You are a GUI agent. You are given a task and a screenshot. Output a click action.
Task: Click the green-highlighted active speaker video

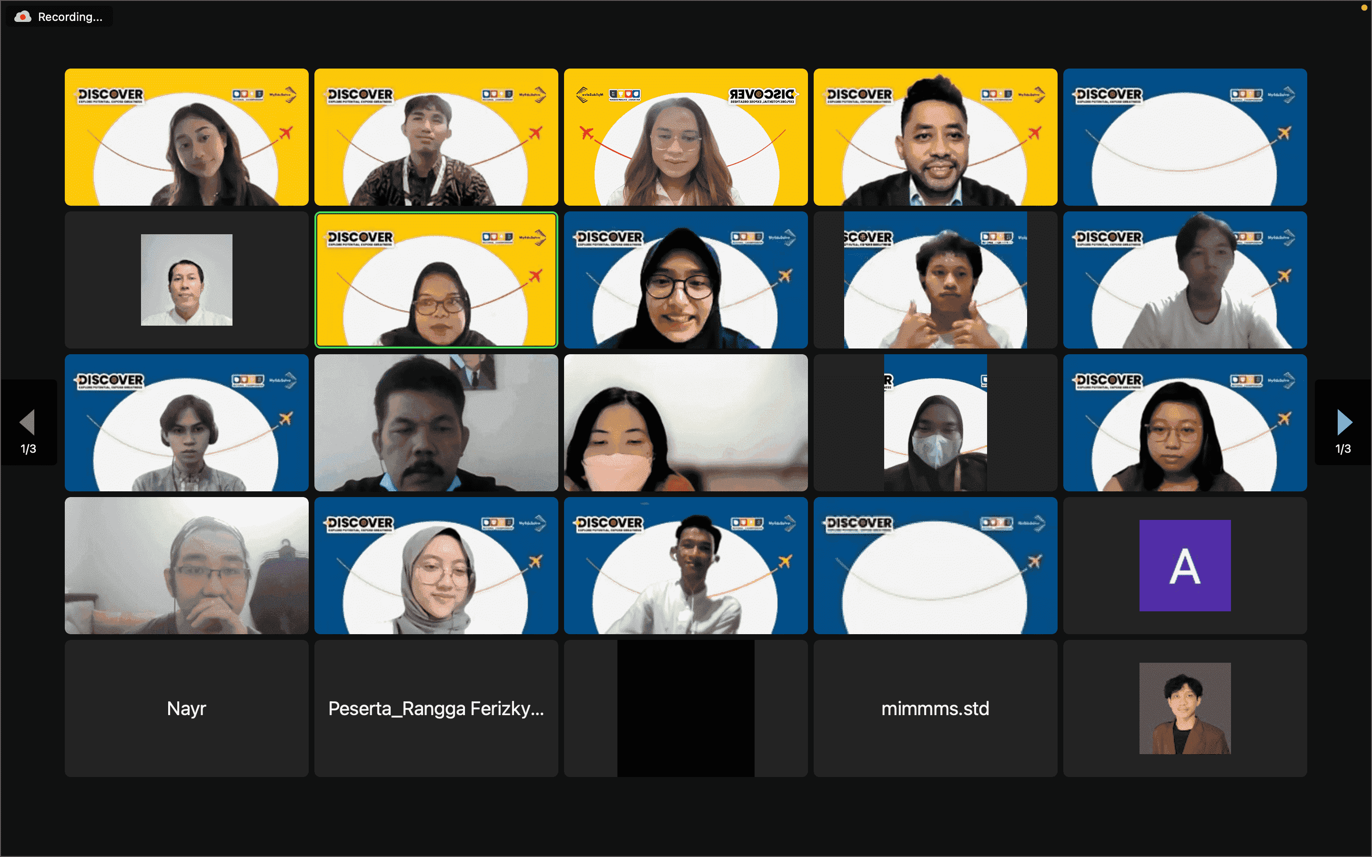(436, 280)
